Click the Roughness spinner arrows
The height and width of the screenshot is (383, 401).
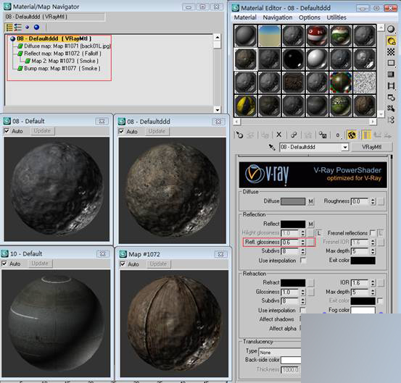pyautogui.click(x=373, y=201)
